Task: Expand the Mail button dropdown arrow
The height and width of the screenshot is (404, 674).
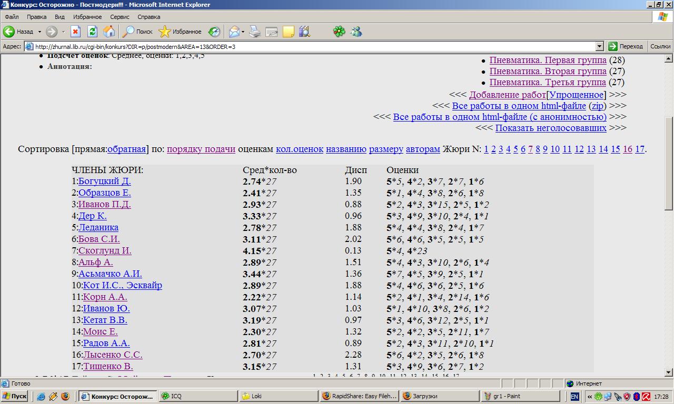Action: click(243, 32)
